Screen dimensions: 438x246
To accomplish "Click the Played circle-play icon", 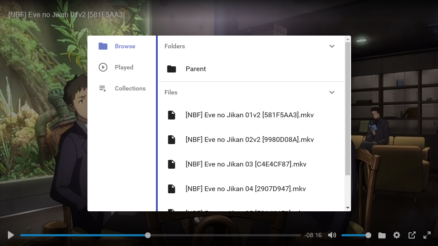I will pyautogui.click(x=103, y=67).
